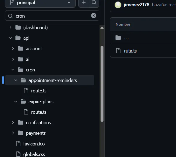Click the magnifier icon inside search field
Image resolution: width=176 pixels, height=157 pixels.
coord(10,16)
